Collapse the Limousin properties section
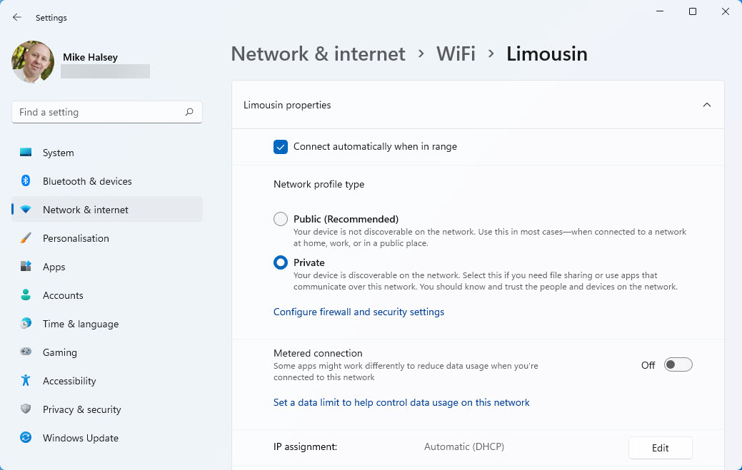Screen dimensions: 742x470 tap(706, 105)
